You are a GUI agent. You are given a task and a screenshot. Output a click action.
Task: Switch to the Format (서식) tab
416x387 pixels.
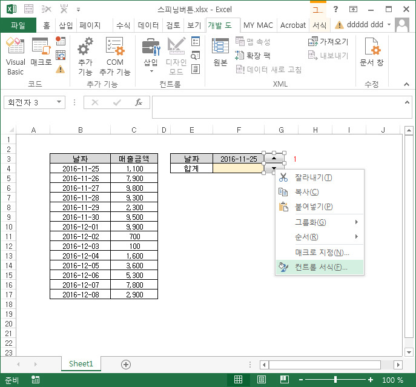[320, 25]
